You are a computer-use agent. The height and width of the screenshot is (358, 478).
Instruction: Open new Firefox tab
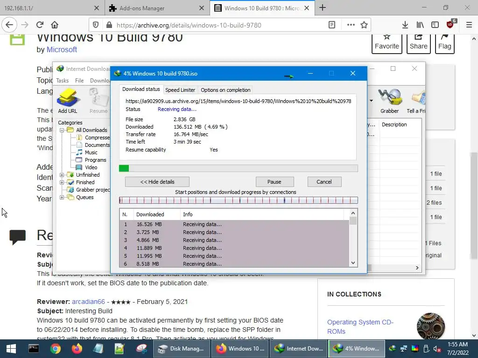point(323,7)
